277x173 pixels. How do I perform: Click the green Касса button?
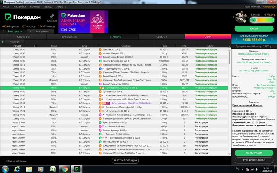point(254,28)
